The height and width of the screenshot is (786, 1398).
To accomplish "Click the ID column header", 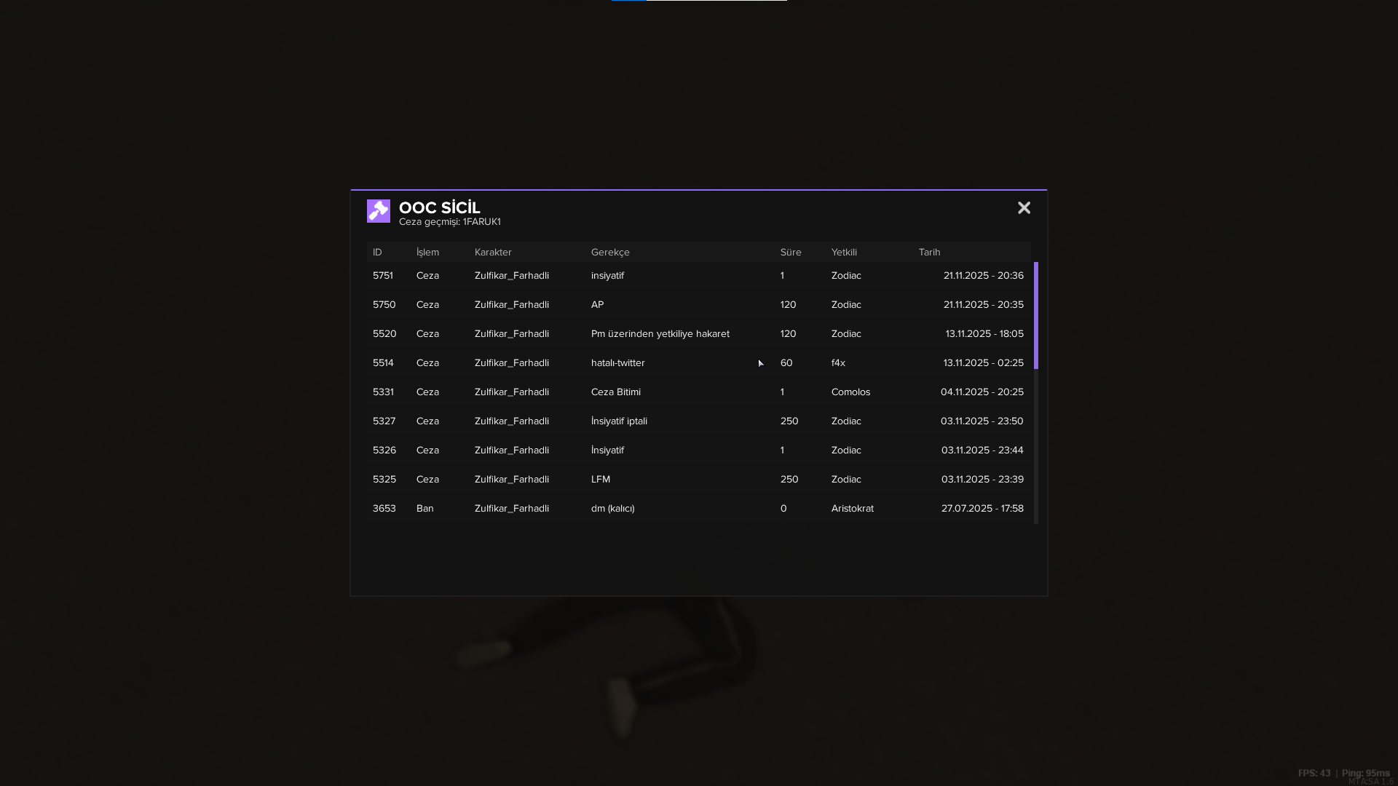I will click(377, 253).
